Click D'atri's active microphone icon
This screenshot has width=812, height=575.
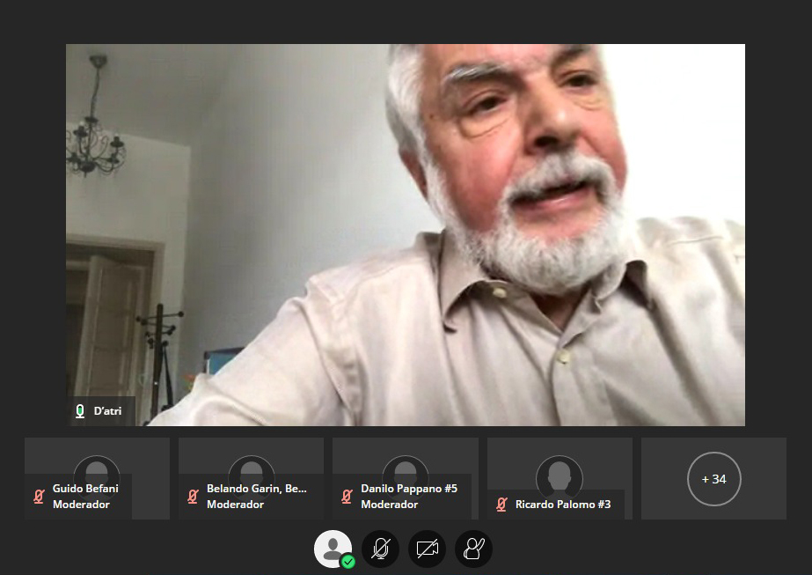coord(80,411)
